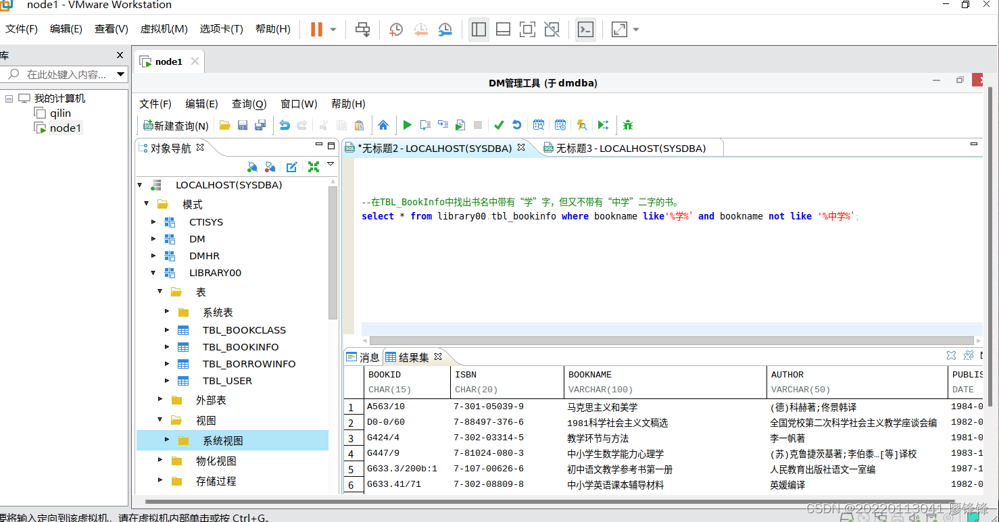Viewport: 999px width, 522px height.
Task: Open object navigator view menu triangle
Action: [331, 164]
